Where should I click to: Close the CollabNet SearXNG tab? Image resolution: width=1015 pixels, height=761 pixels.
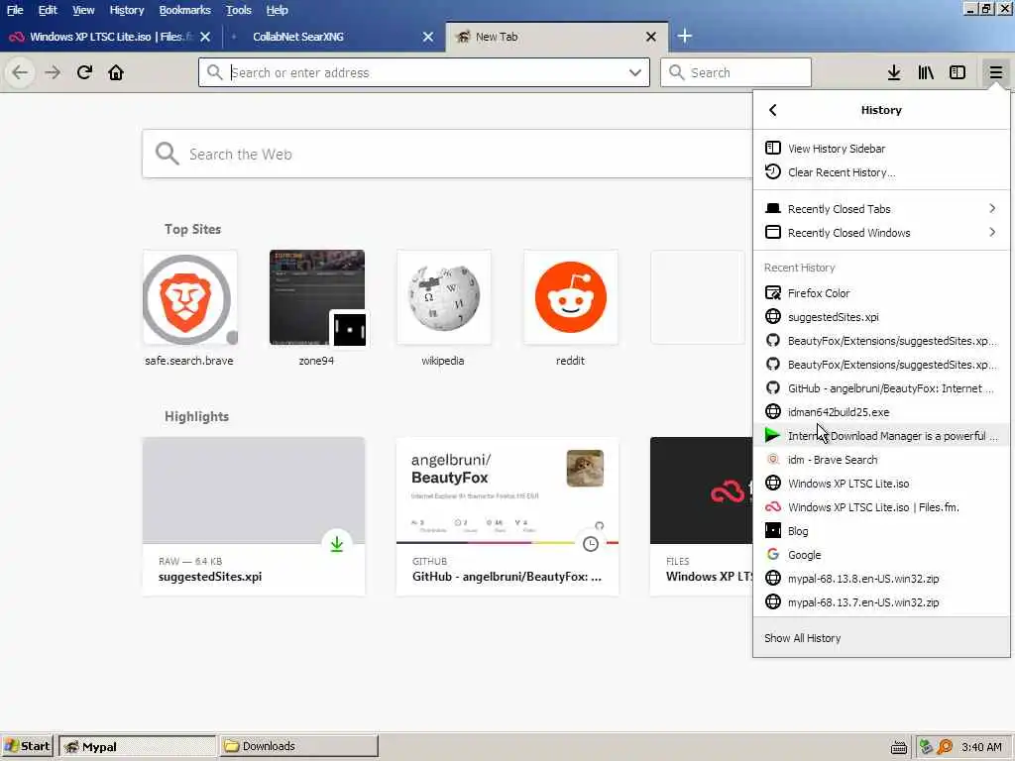click(x=428, y=37)
